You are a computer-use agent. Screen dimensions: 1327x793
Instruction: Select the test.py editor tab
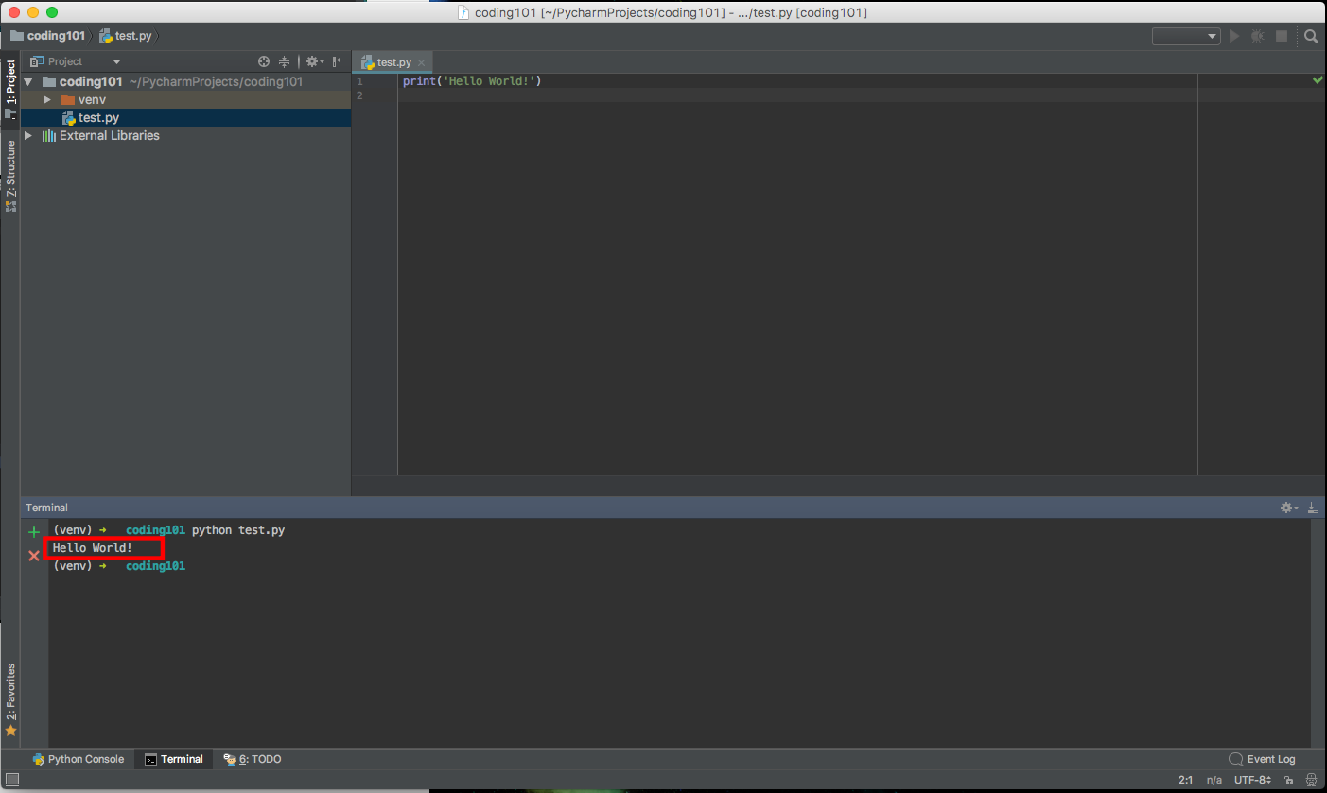pyautogui.click(x=391, y=60)
